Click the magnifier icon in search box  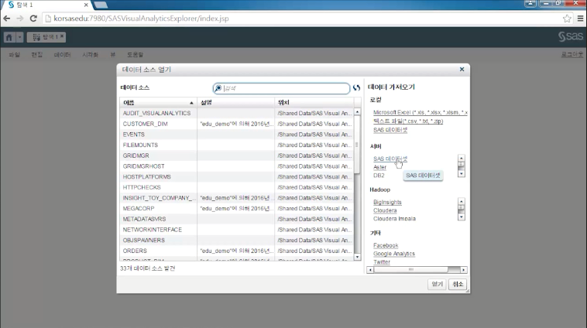pos(218,88)
